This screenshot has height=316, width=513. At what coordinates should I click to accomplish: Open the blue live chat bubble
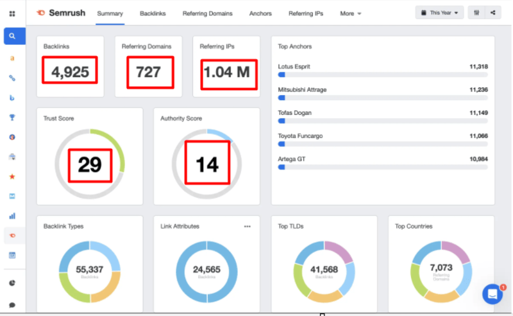[x=492, y=294]
